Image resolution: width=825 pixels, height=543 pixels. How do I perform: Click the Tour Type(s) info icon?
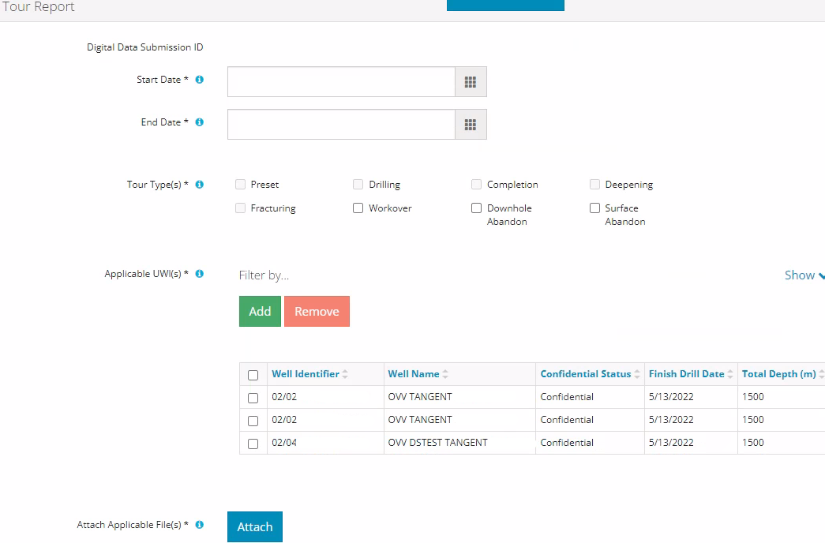pos(200,185)
